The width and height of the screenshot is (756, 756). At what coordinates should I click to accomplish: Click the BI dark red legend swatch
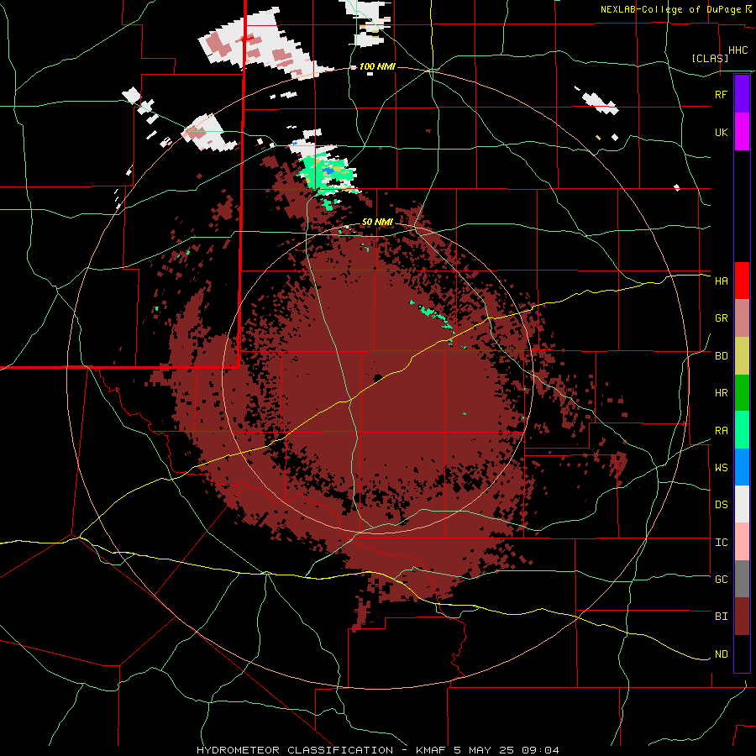(742, 617)
